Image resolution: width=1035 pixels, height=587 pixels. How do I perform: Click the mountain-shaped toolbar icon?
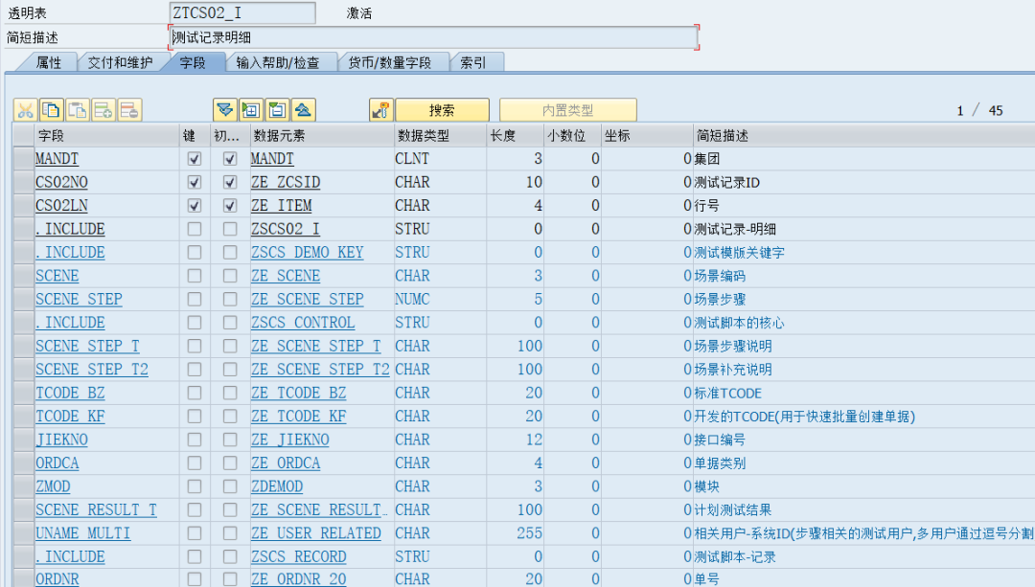[x=304, y=109]
